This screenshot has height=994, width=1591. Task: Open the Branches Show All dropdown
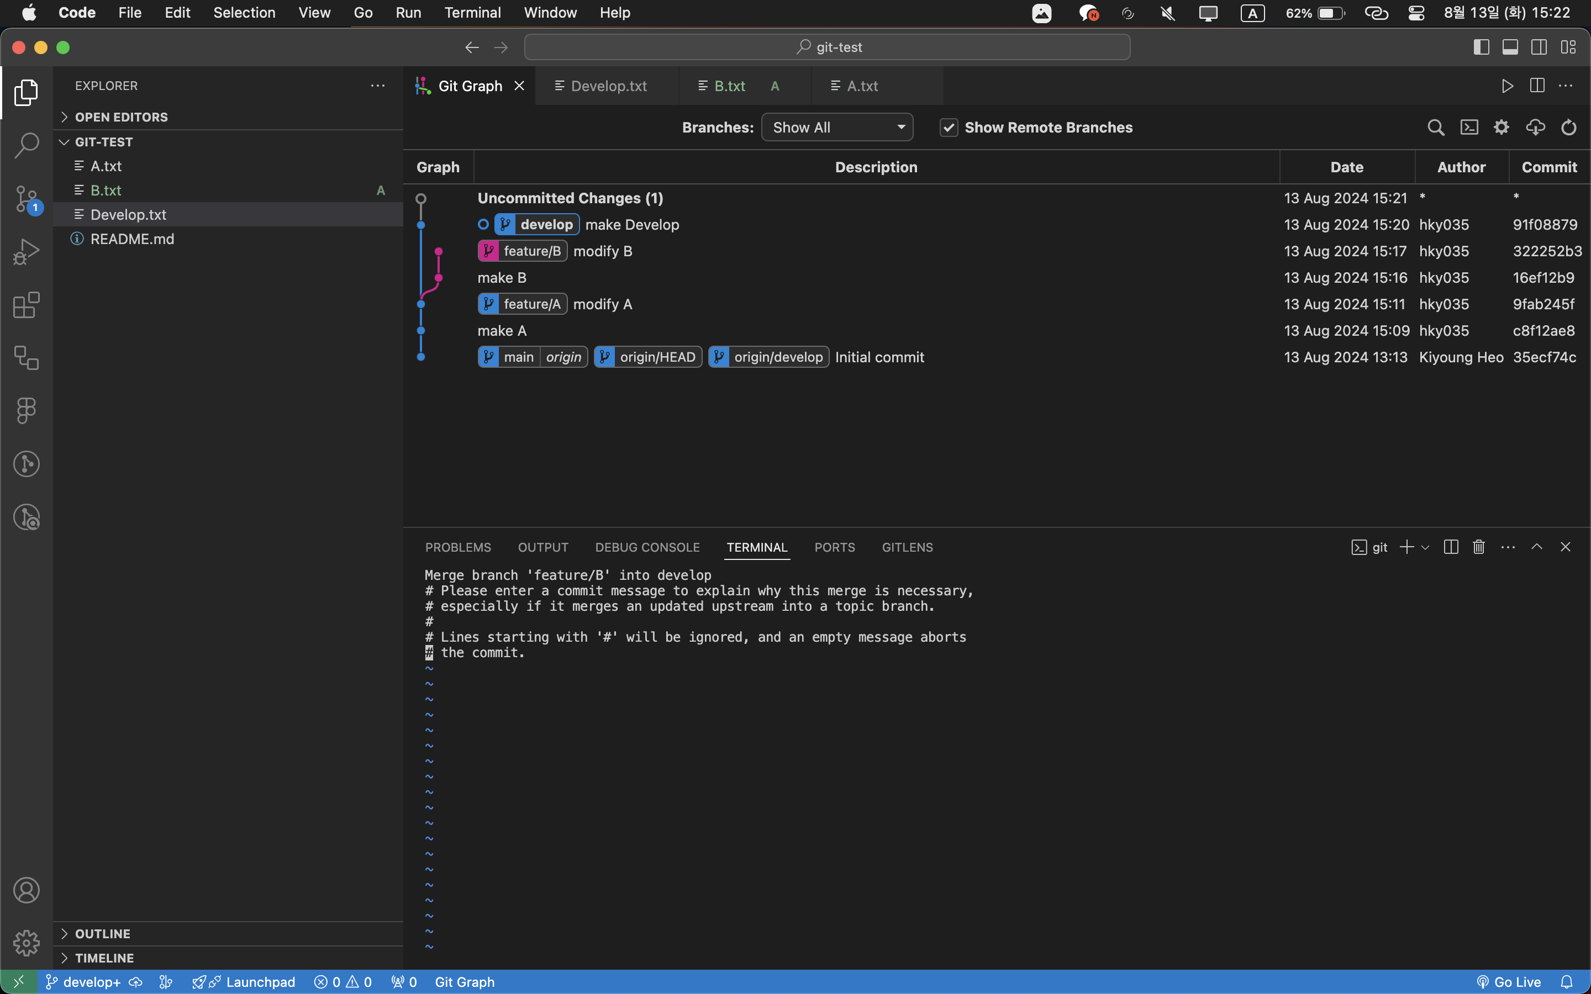coord(837,128)
